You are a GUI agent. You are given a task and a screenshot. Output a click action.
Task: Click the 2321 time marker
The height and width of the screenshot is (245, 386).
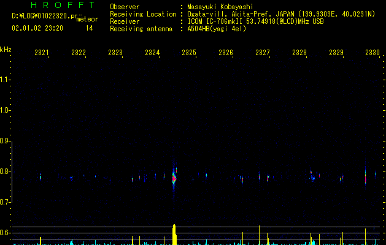(41, 53)
